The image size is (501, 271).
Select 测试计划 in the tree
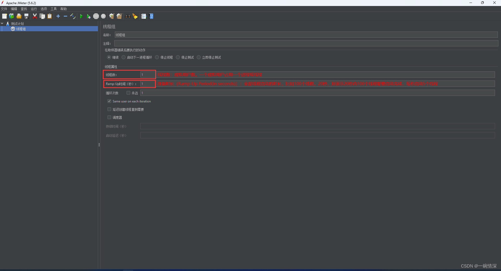point(17,24)
